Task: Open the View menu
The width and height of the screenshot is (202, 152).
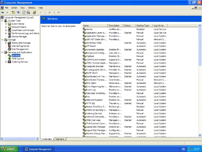Action: pyautogui.click(x=22, y=8)
